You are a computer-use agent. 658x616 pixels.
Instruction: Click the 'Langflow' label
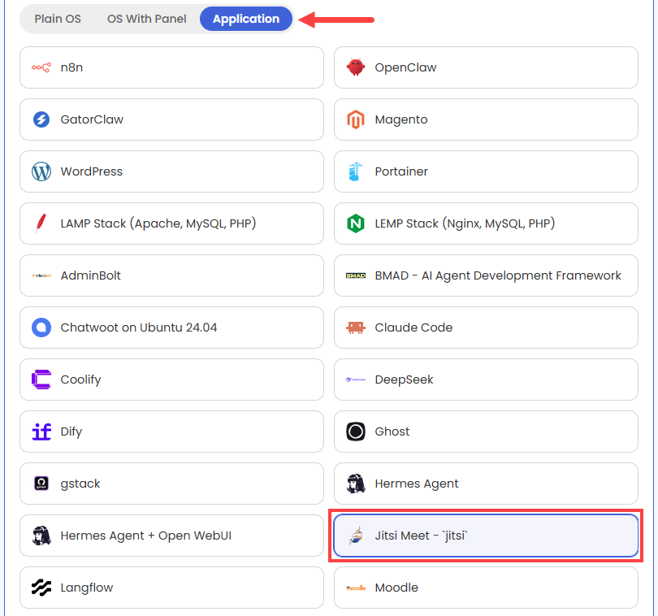tap(87, 588)
